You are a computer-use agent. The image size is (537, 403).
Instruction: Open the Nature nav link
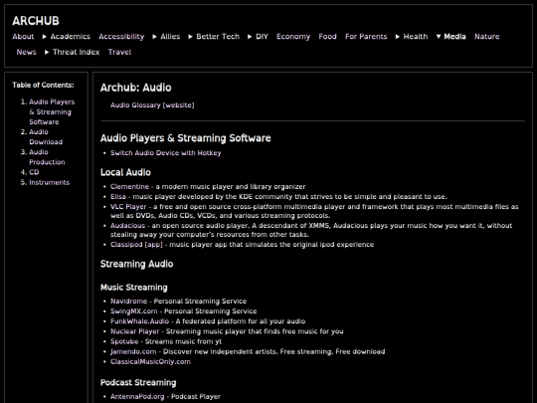click(x=486, y=37)
